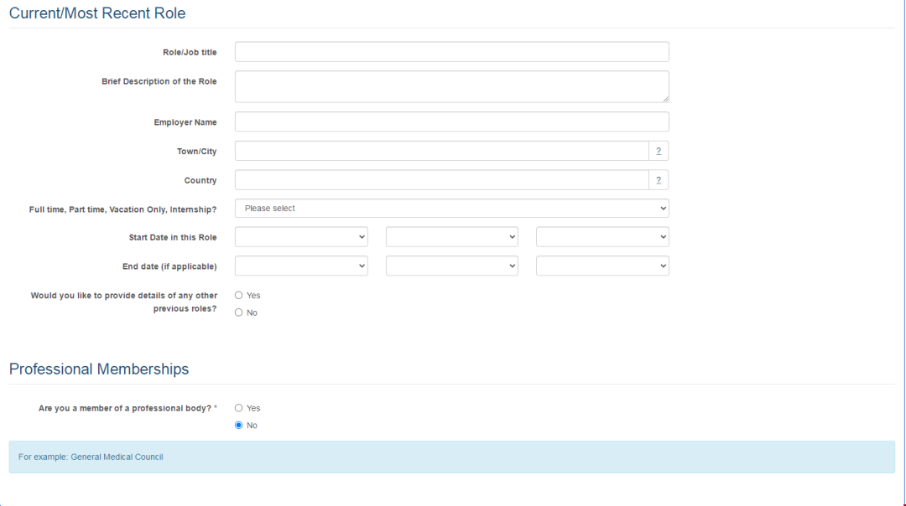Open the last Start Date in this Role dropdown

pyautogui.click(x=602, y=237)
